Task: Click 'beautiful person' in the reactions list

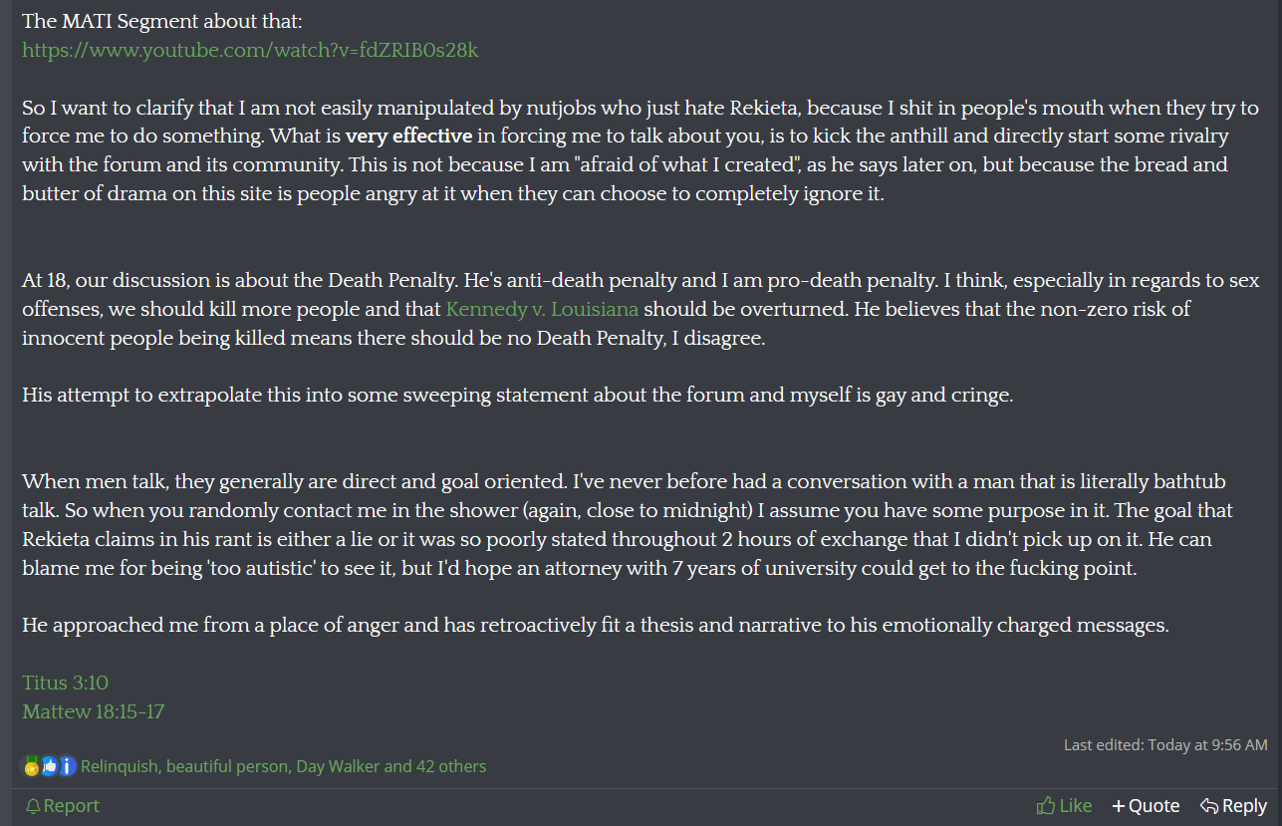Action: coord(228,767)
